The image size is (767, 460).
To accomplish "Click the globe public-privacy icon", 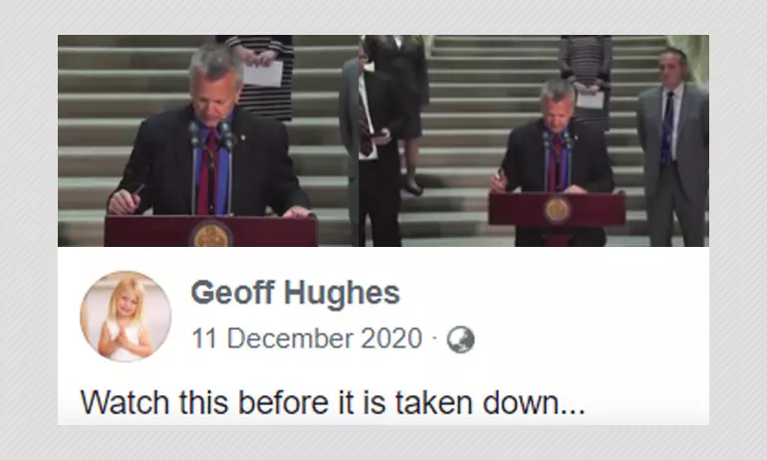I will pyautogui.click(x=460, y=340).
